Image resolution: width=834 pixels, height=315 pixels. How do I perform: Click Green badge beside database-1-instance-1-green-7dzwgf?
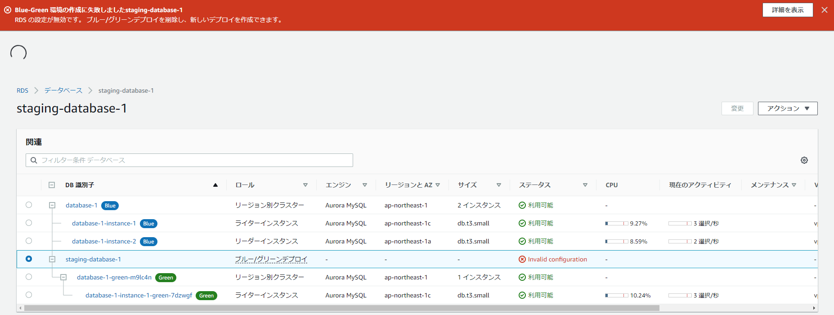206,296
